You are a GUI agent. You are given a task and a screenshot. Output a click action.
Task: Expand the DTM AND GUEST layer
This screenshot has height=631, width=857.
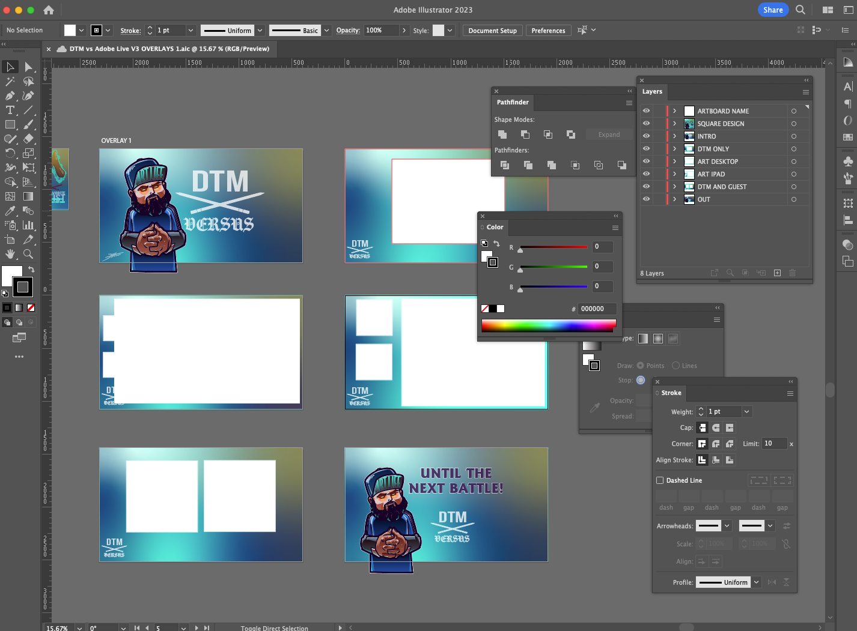pos(674,187)
